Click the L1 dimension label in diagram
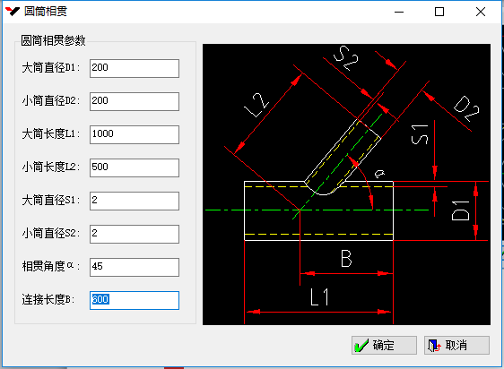 tap(319, 297)
